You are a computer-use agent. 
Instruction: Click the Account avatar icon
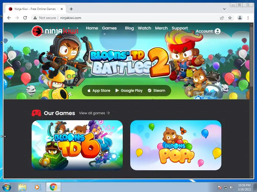pyautogui.click(x=218, y=31)
